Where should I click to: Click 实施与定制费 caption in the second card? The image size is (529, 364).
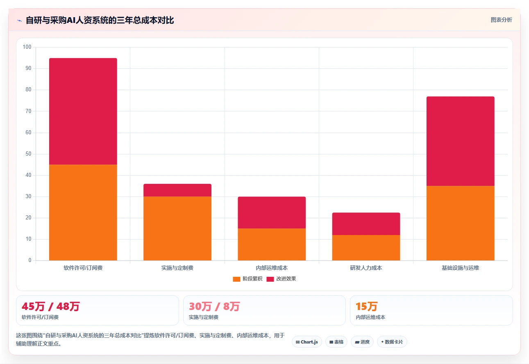[204, 317]
